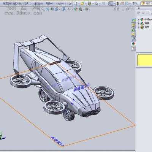Select the 外观 appearances tree item
Screen dimensions: 152x152
(148, 19)
